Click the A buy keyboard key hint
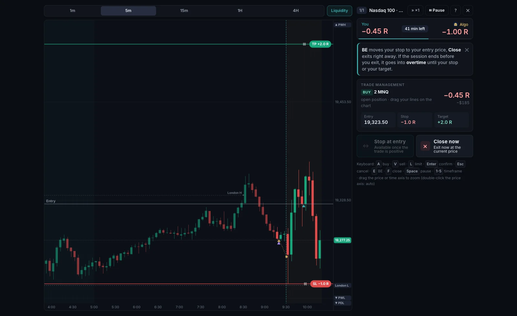Screen dimensions: 517x316 tap(379, 164)
